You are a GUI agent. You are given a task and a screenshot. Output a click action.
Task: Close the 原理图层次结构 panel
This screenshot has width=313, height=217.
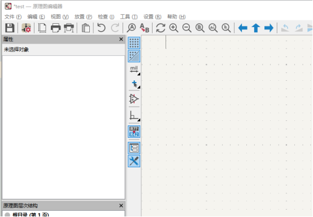(x=121, y=206)
